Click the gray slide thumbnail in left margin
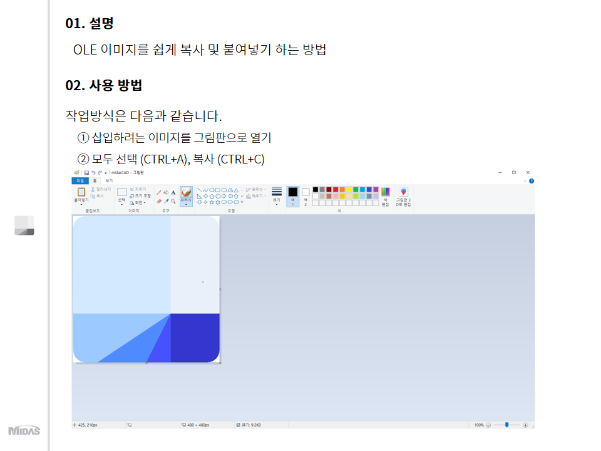This screenshot has width=601, height=451. coord(24,225)
